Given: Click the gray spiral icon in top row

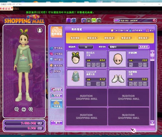Looking at the screenshot, I should tap(99, 20).
